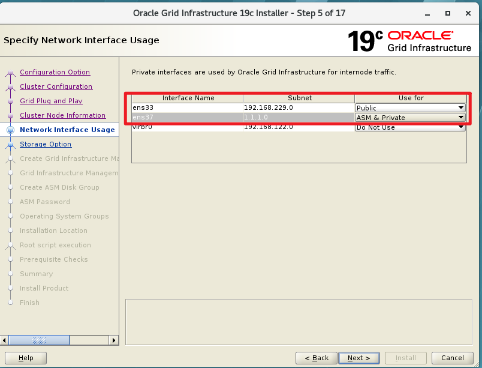
Task: Click the Create Grid Infrastructure Ma... step
Action: tap(69, 158)
